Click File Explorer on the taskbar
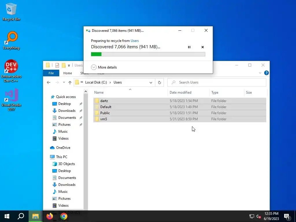Screen dimensions: 296x222 pyautogui.click(x=35, y=216)
